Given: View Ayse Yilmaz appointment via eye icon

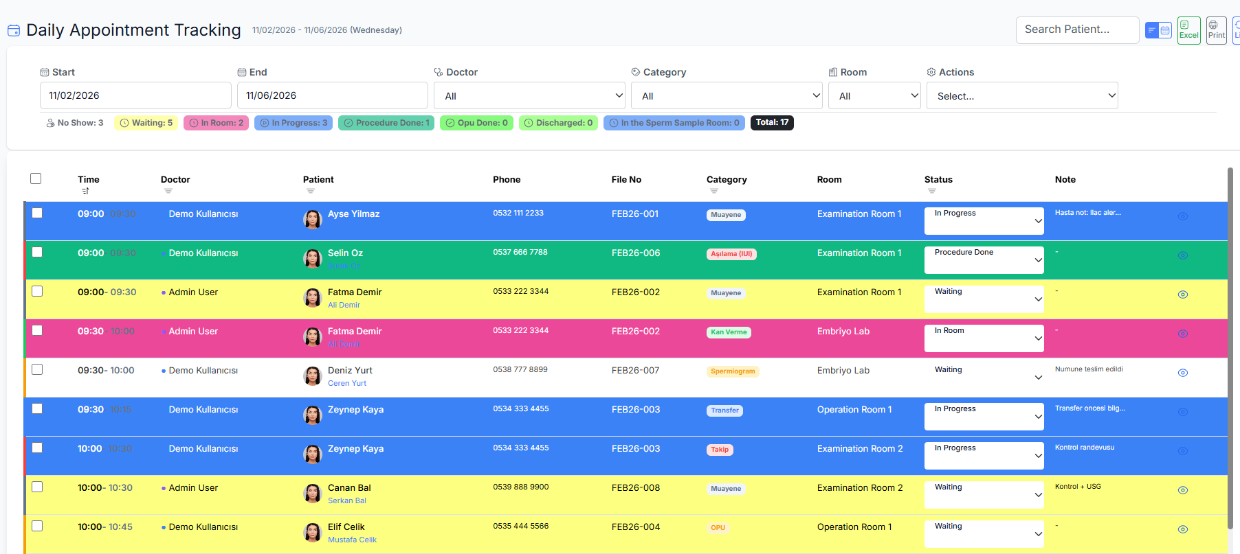Looking at the screenshot, I should click(1182, 216).
